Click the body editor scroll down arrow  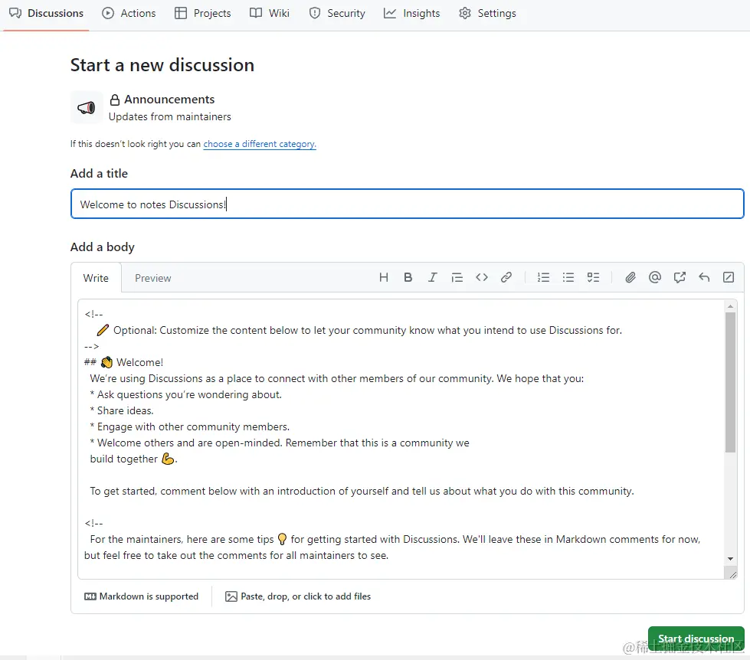point(730,559)
